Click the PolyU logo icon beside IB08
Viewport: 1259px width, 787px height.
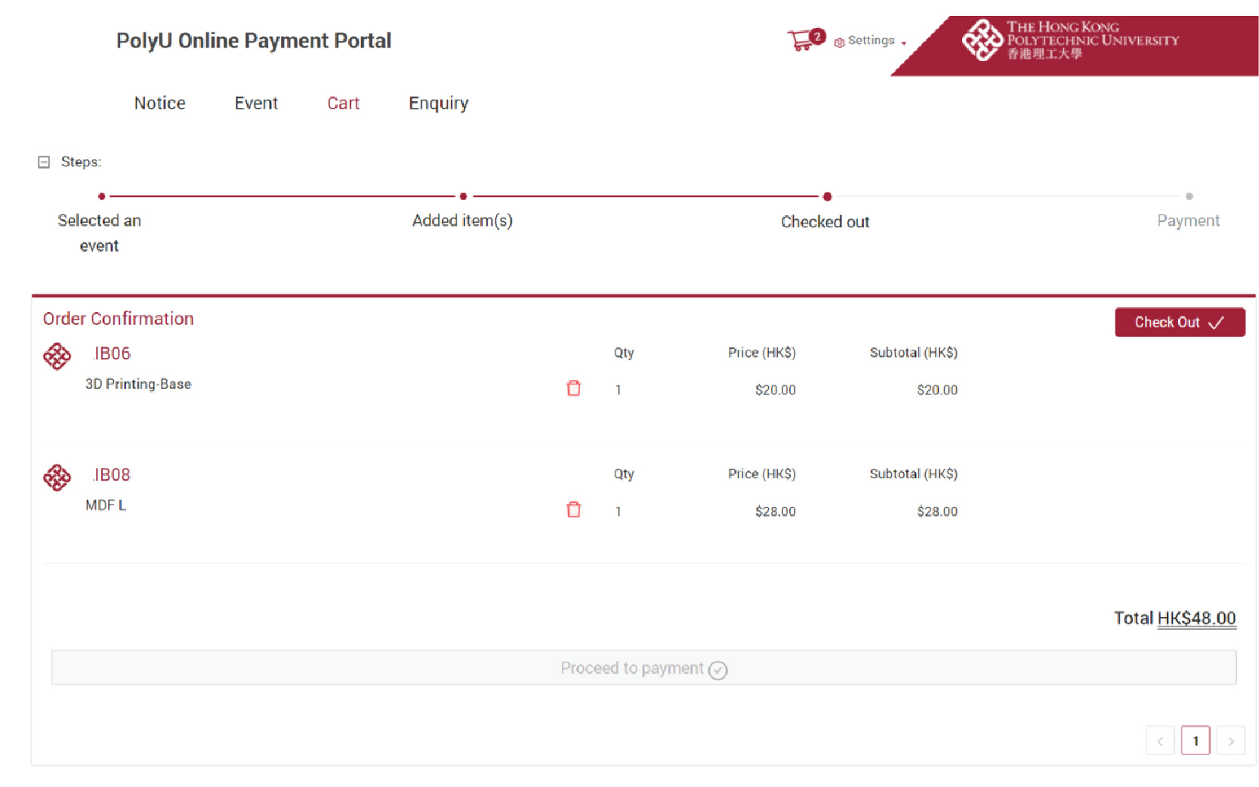pyautogui.click(x=57, y=477)
